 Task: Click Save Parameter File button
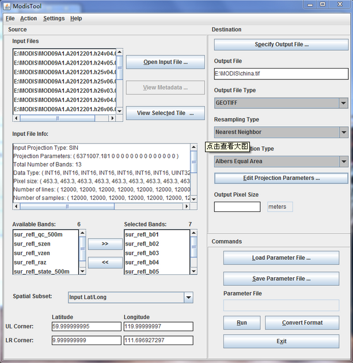pos(281,278)
